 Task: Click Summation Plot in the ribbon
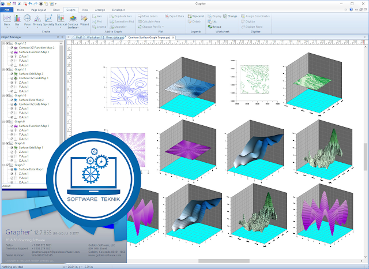[122, 21]
